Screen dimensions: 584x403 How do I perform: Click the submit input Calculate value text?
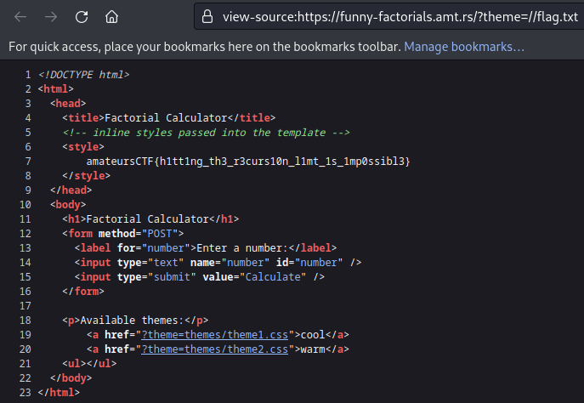(274, 276)
